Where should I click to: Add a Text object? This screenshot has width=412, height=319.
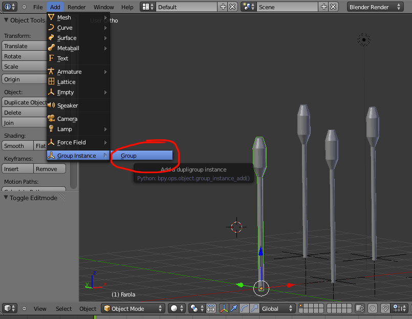coord(78,58)
